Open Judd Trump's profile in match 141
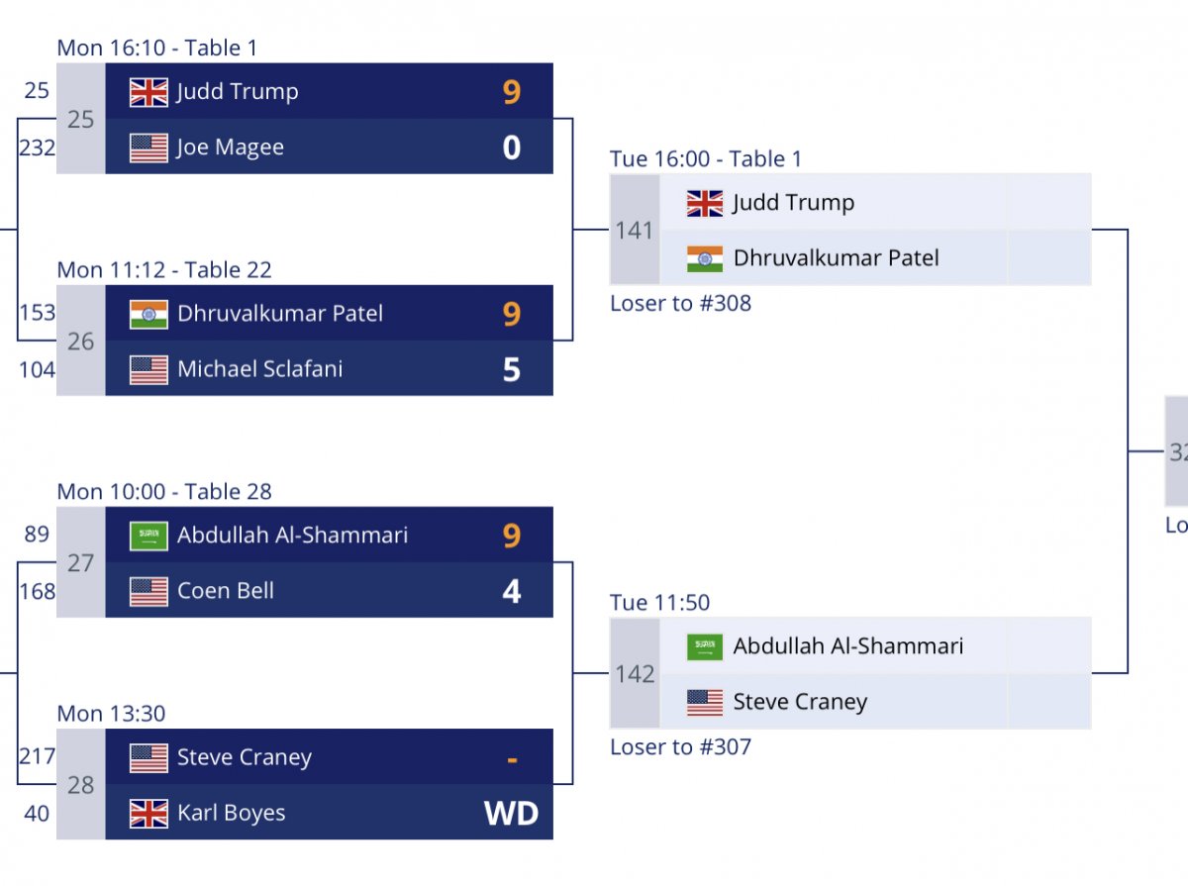The width and height of the screenshot is (1188, 886). pyautogui.click(x=793, y=203)
